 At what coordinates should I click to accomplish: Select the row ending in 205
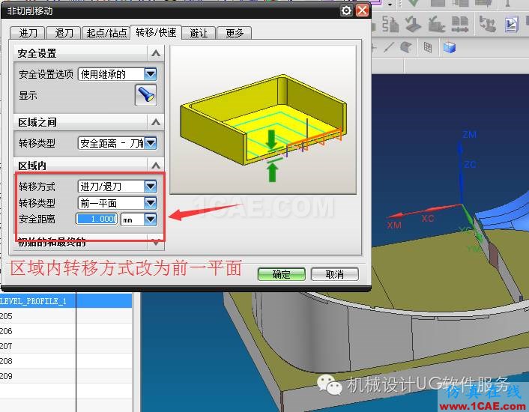tap(66, 316)
